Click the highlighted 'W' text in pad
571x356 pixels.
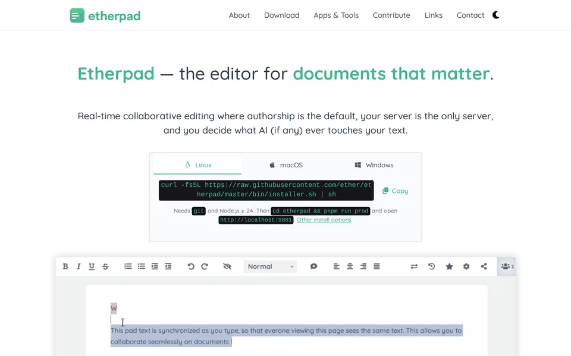pos(114,308)
